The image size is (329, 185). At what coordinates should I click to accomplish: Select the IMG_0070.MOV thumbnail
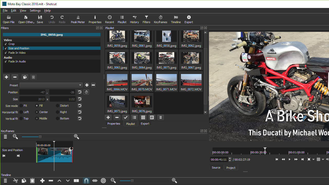142,82
